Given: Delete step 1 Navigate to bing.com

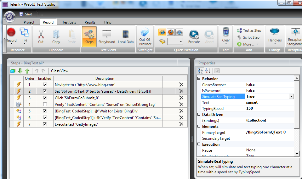Looking at the screenshot, I should [x=181, y=85].
